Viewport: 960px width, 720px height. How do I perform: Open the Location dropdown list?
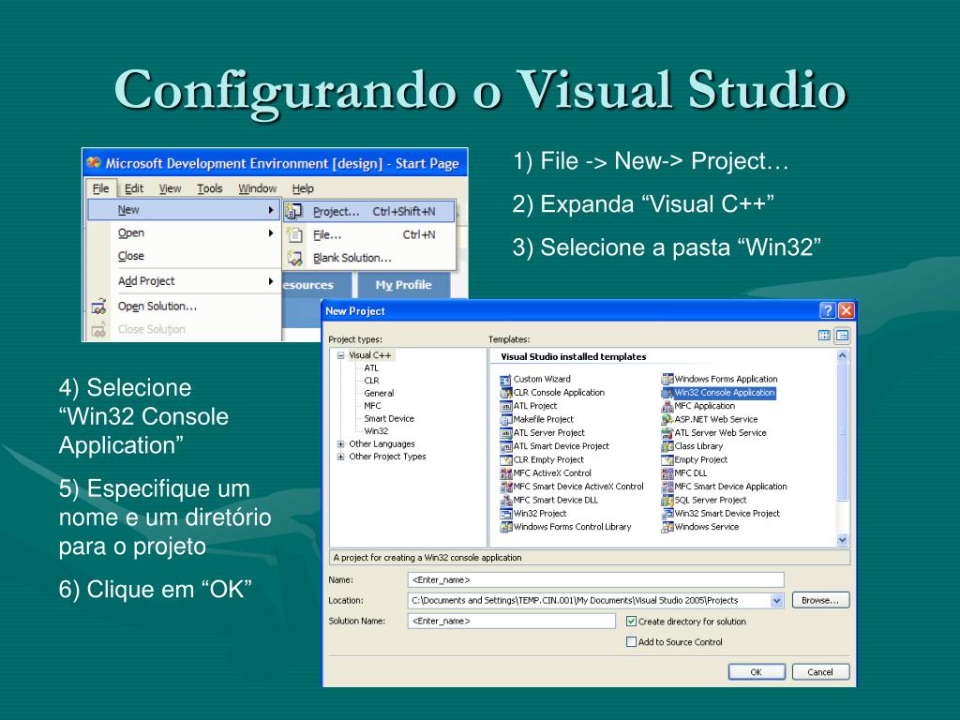tap(776, 601)
